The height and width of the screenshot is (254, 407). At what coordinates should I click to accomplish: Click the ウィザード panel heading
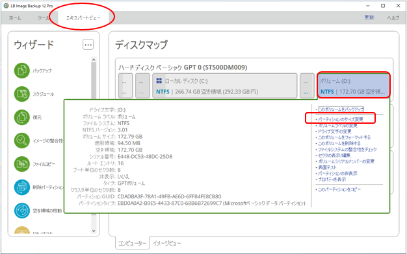click(34, 45)
